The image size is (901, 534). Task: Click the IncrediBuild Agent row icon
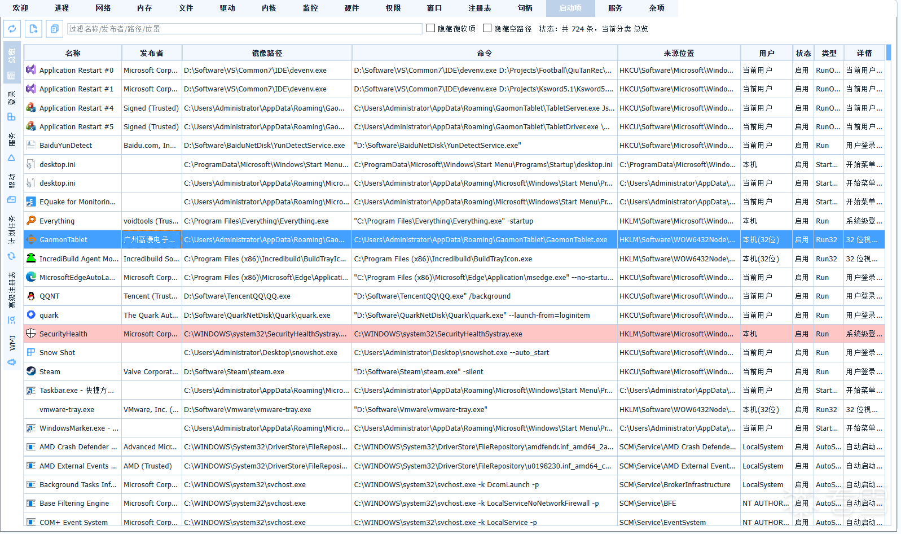click(x=31, y=259)
